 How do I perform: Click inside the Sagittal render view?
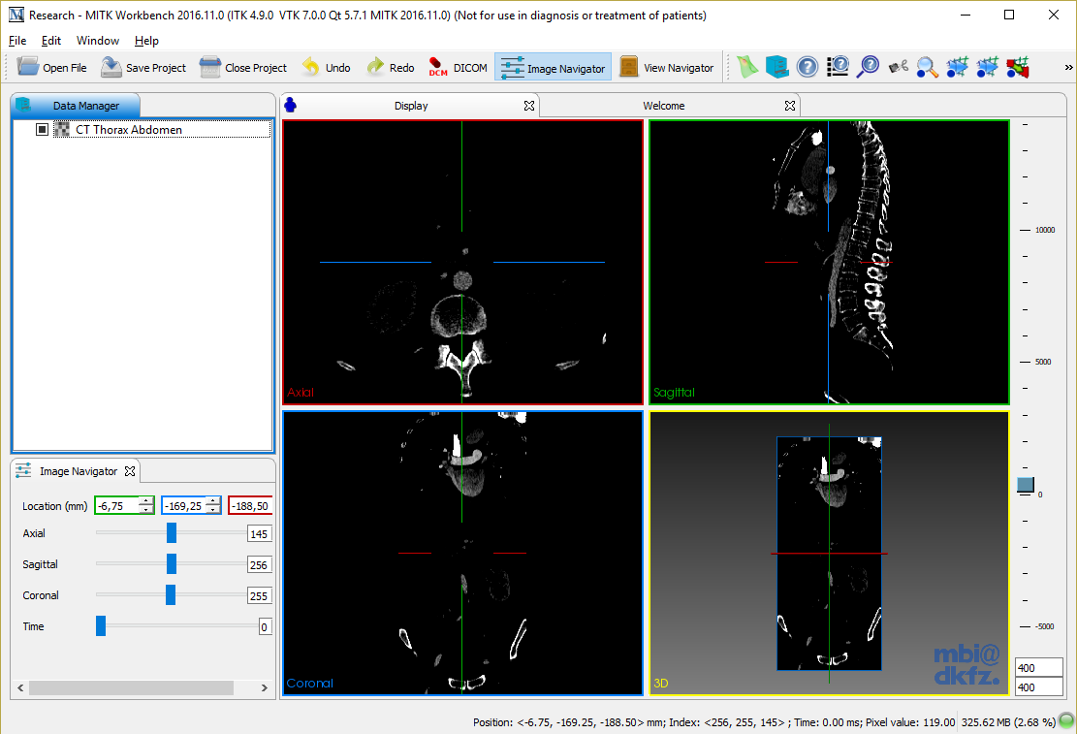[829, 262]
